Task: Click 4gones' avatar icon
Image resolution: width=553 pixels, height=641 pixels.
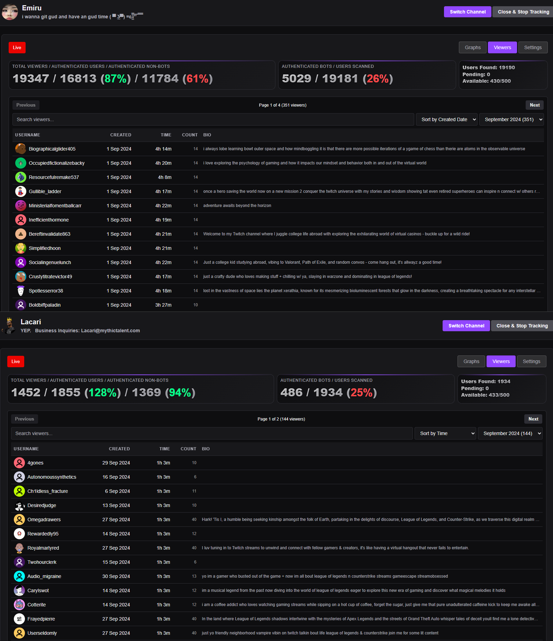Action: tap(19, 463)
